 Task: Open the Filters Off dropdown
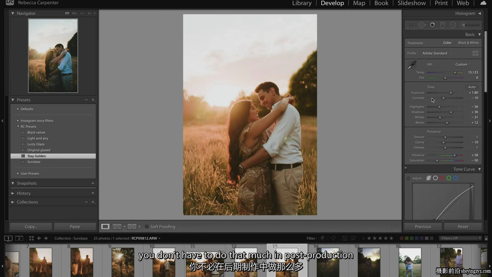tap(460, 238)
